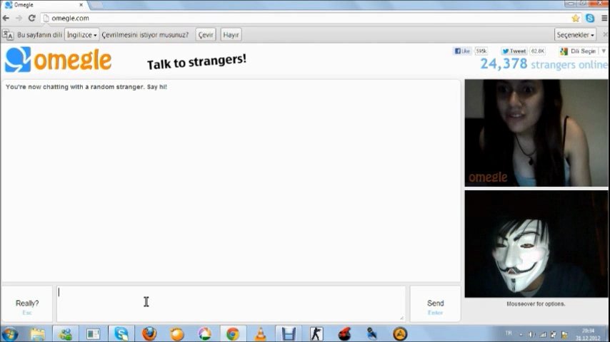Image resolution: width=610 pixels, height=342 pixels.
Task: Open the Skype extension icon in toolbar
Action: click(x=590, y=18)
